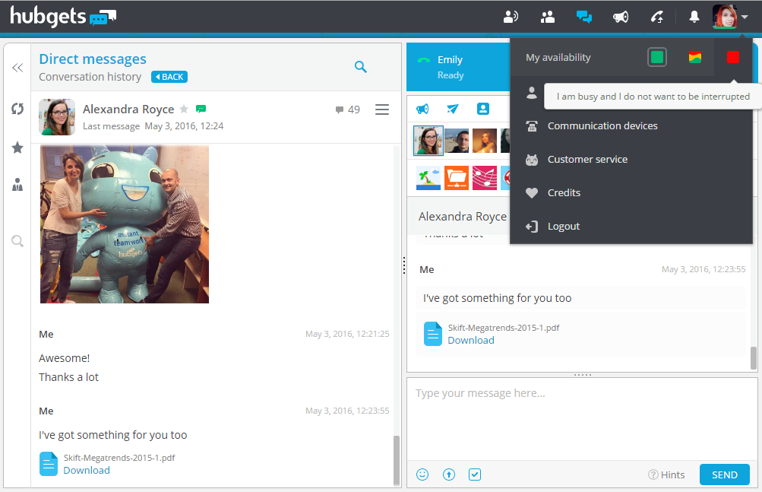This screenshot has height=492, width=762.
Task: Open the megaphone topics icon in top bar
Action: tap(621, 17)
